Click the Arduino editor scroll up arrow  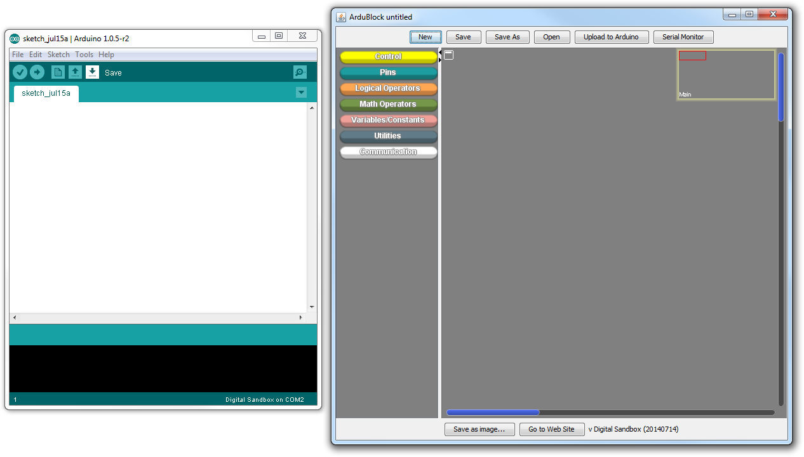pyautogui.click(x=312, y=108)
